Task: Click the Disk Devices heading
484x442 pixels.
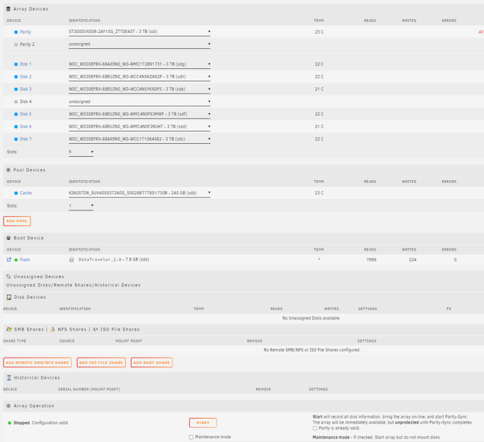Action: 30,297
